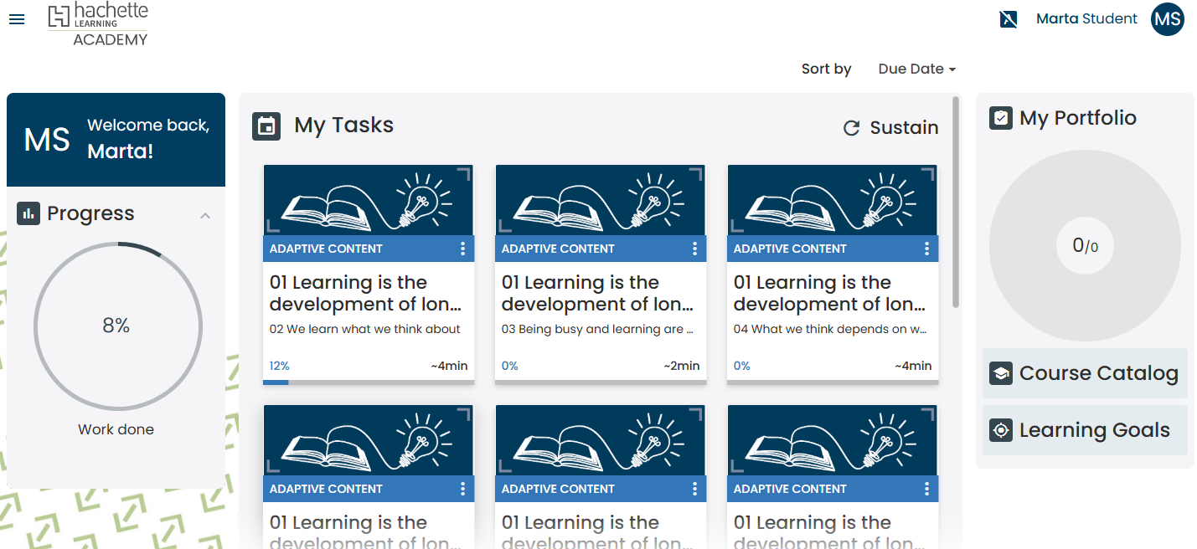Click the ADAPTIVE CONTENT label on the '03 Being busy' card
Screen dimensions: 1197x549
click(x=558, y=249)
